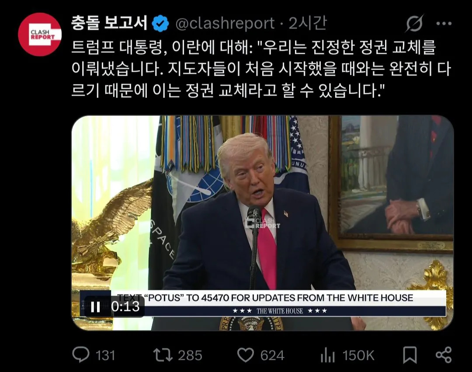Click the 131 replies count
Screen dimensions: 472x372
coord(105,355)
